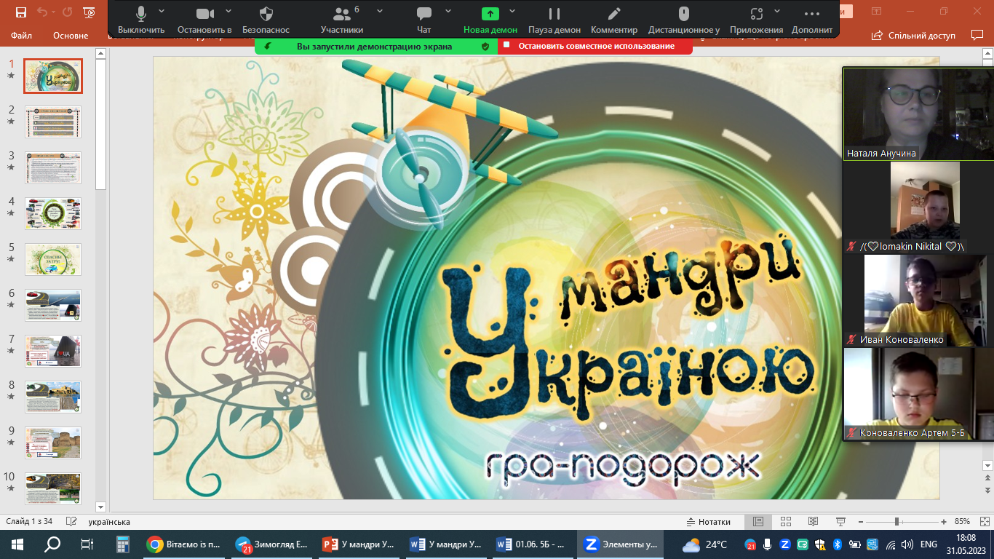Open Дистанционное управление mouse icon

(684, 20)
